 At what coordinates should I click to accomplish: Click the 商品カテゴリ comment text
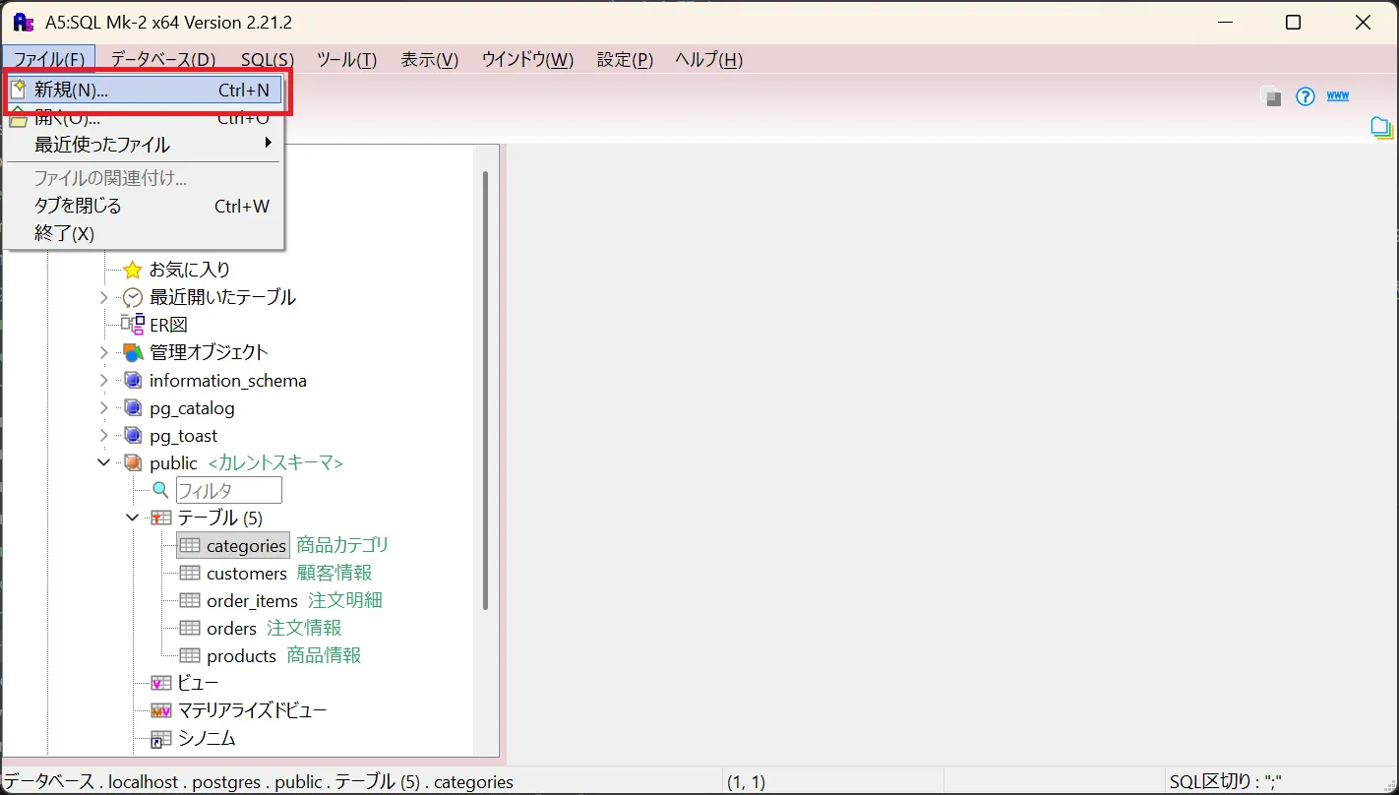tap(343, 545)
